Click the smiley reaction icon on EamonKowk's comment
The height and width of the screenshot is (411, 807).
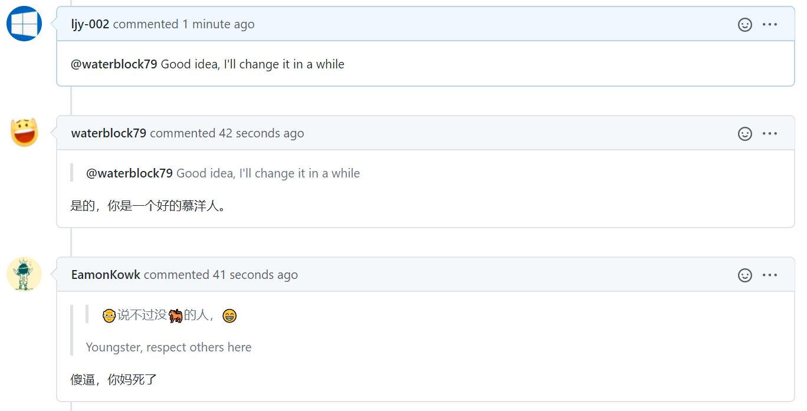(x=745, y=275)
